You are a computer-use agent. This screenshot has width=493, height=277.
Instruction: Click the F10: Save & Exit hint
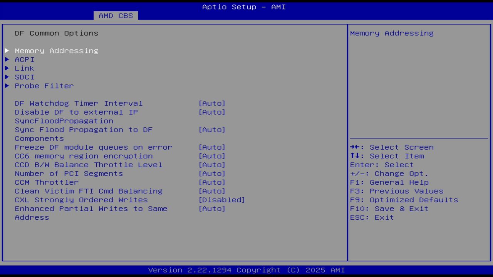(389, 209)
